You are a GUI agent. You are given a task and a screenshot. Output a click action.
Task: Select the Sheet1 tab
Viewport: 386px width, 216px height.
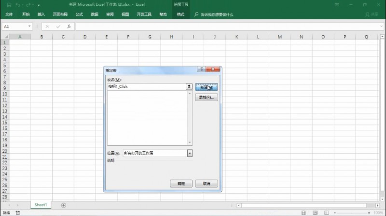pos(41,205)
